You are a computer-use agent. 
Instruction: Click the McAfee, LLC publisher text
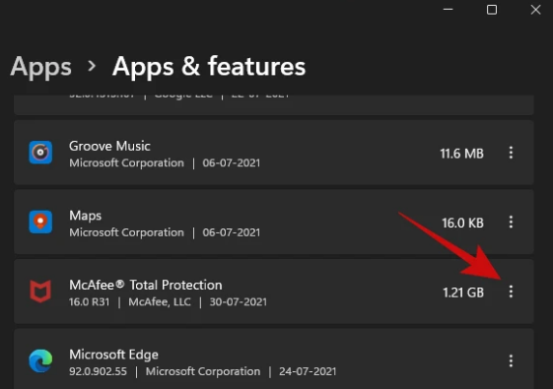[x=160, y=302]
